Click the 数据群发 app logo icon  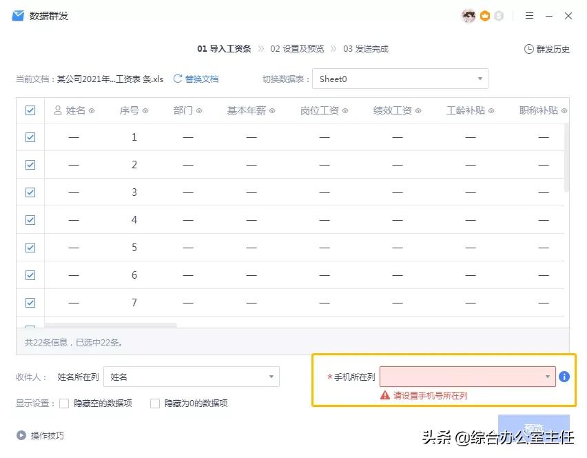click(x=17, y=15)
